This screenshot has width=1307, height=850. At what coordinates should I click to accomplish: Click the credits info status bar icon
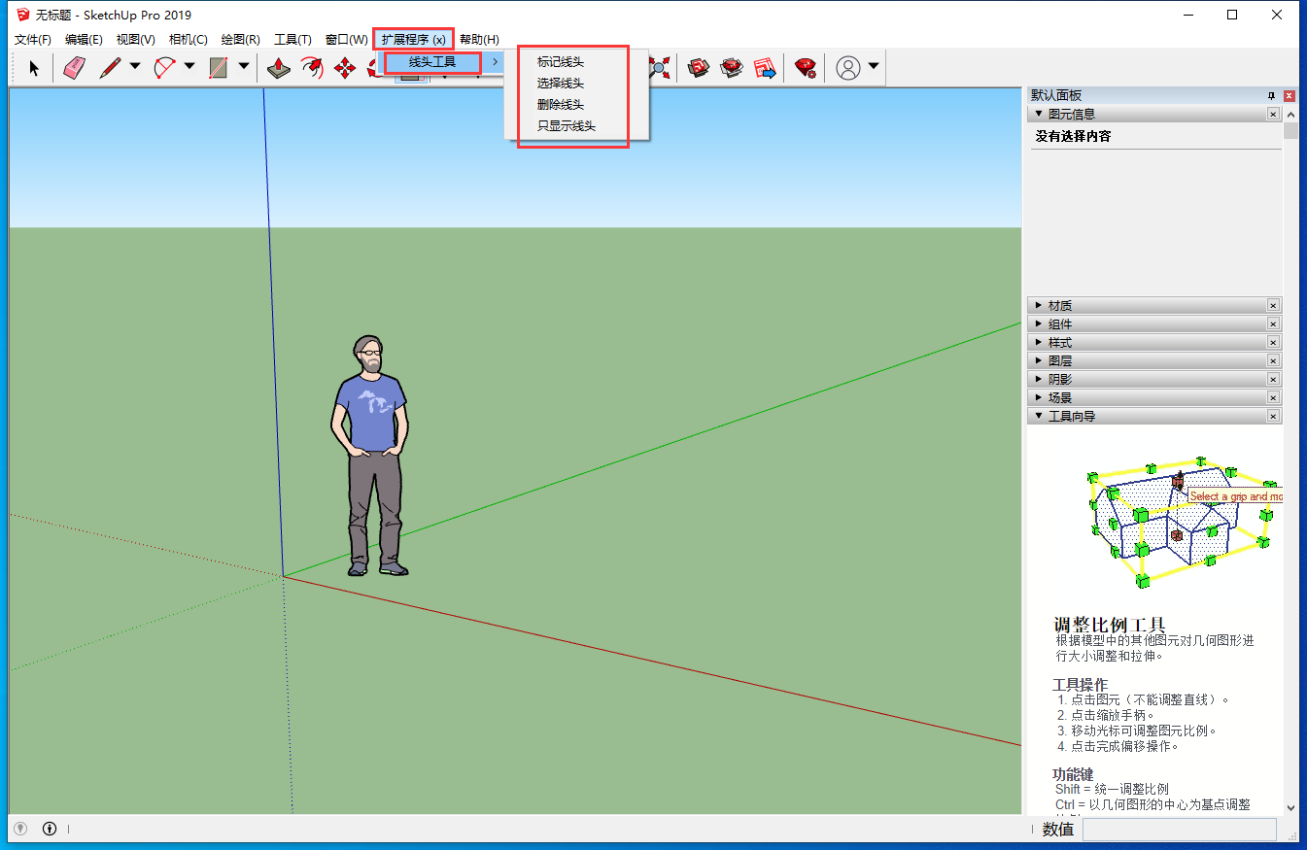(50, 829)
